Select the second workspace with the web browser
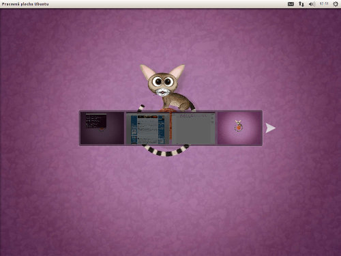This screenshot has width=341, height=256. coord(148,128)
